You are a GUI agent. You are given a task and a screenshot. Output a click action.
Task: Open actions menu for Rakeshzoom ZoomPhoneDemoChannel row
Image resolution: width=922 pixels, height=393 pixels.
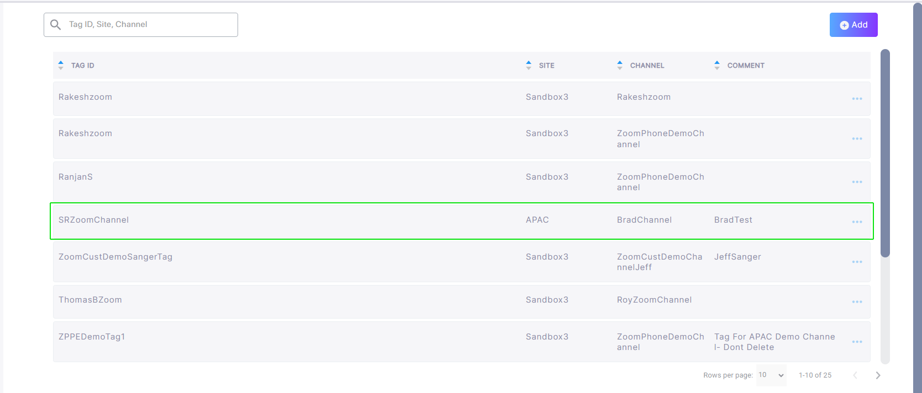(857, 139)
